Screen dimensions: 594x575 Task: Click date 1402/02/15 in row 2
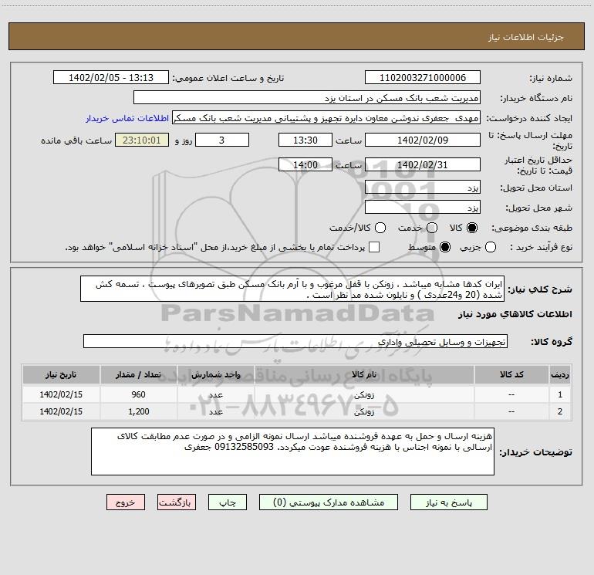[61, 411]
